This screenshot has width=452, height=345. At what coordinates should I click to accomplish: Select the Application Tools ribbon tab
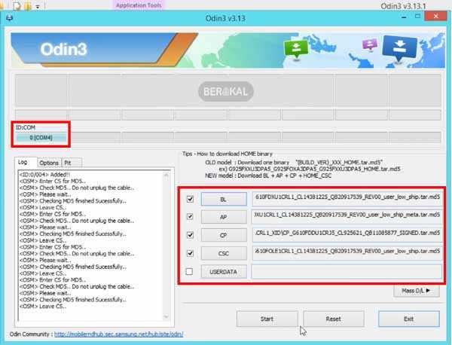pyautogui.click(x=137, y=5)
